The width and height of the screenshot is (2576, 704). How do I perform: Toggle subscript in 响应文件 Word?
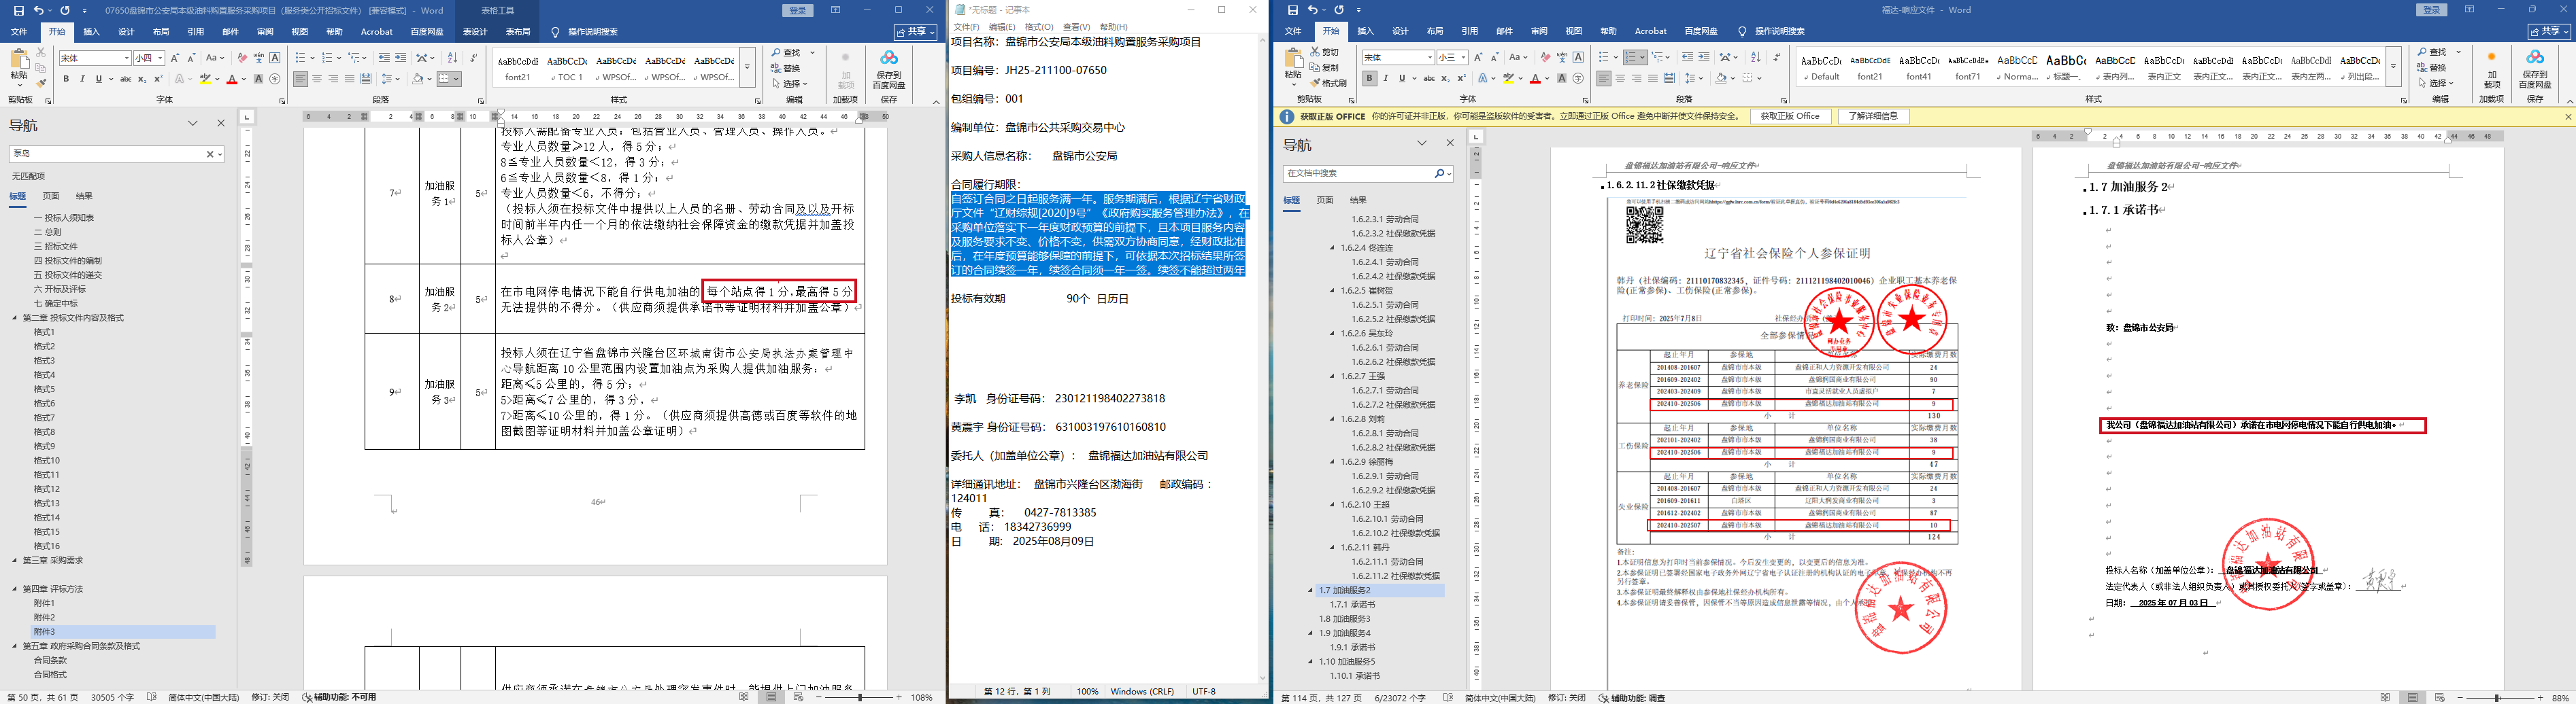coord(1446,78)
